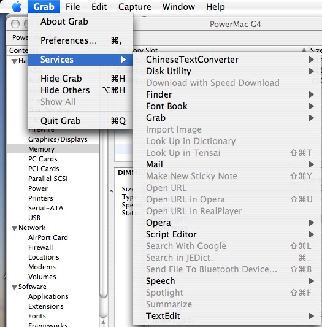Image resolution: width=322 pixels, height=327 pixels.
Task: Select PC Cards in the sidebar
Action: [43, 159]
